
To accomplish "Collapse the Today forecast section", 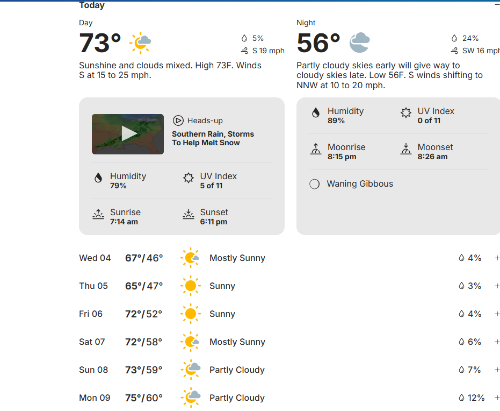I will [497, 5].
